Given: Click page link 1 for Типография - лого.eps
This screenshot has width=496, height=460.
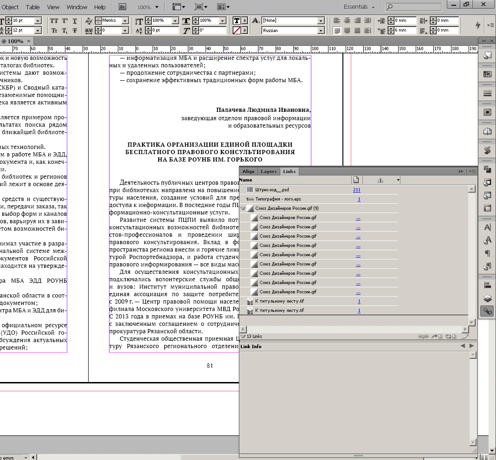Looking at the screenshot, I should click(359, 199).
